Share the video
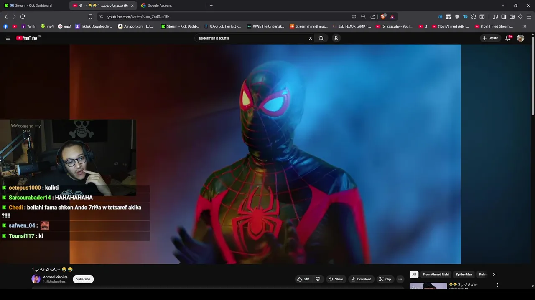The width and height of the screenshot is (535, 300). (x=336, y=279)
